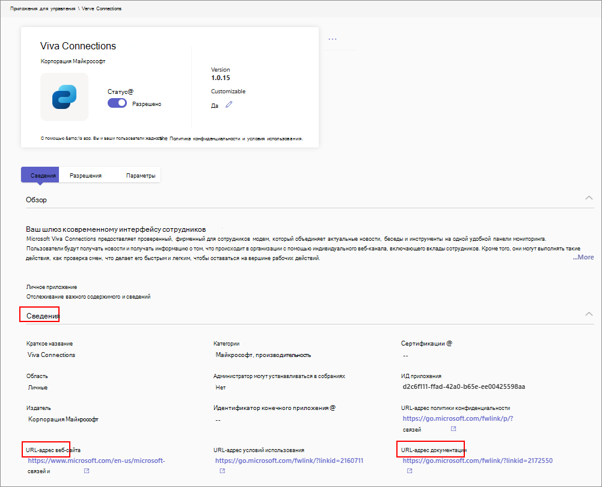Click the Customizable label
The width and height of the screenshot is (602, 487).
[228, 91]
